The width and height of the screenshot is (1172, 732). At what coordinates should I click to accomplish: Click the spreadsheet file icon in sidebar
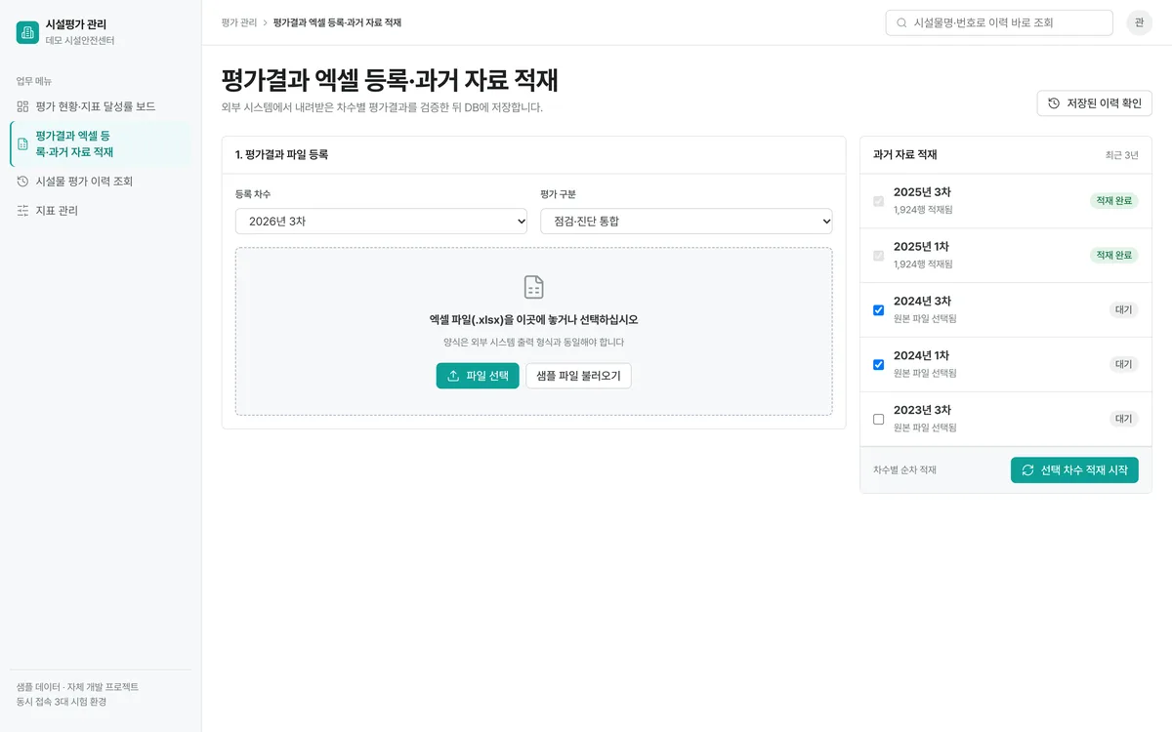click(x=23, y=144)
